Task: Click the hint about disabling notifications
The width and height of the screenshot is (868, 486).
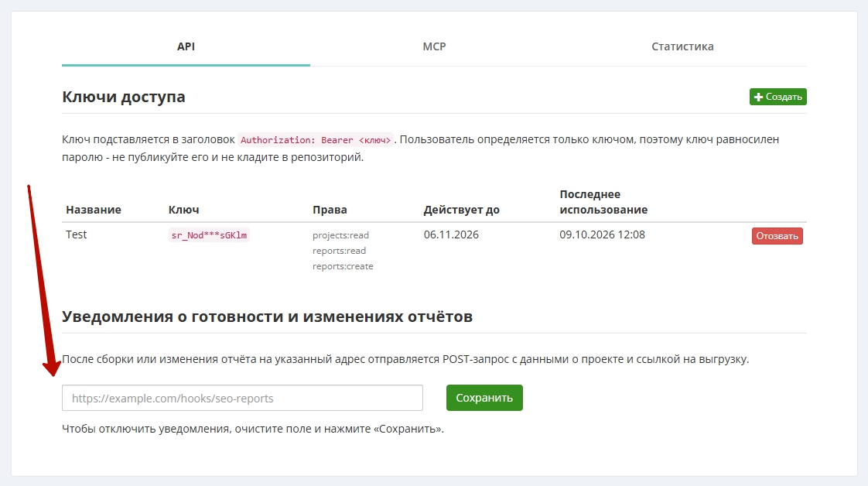Action: click(x=253, y=429)
